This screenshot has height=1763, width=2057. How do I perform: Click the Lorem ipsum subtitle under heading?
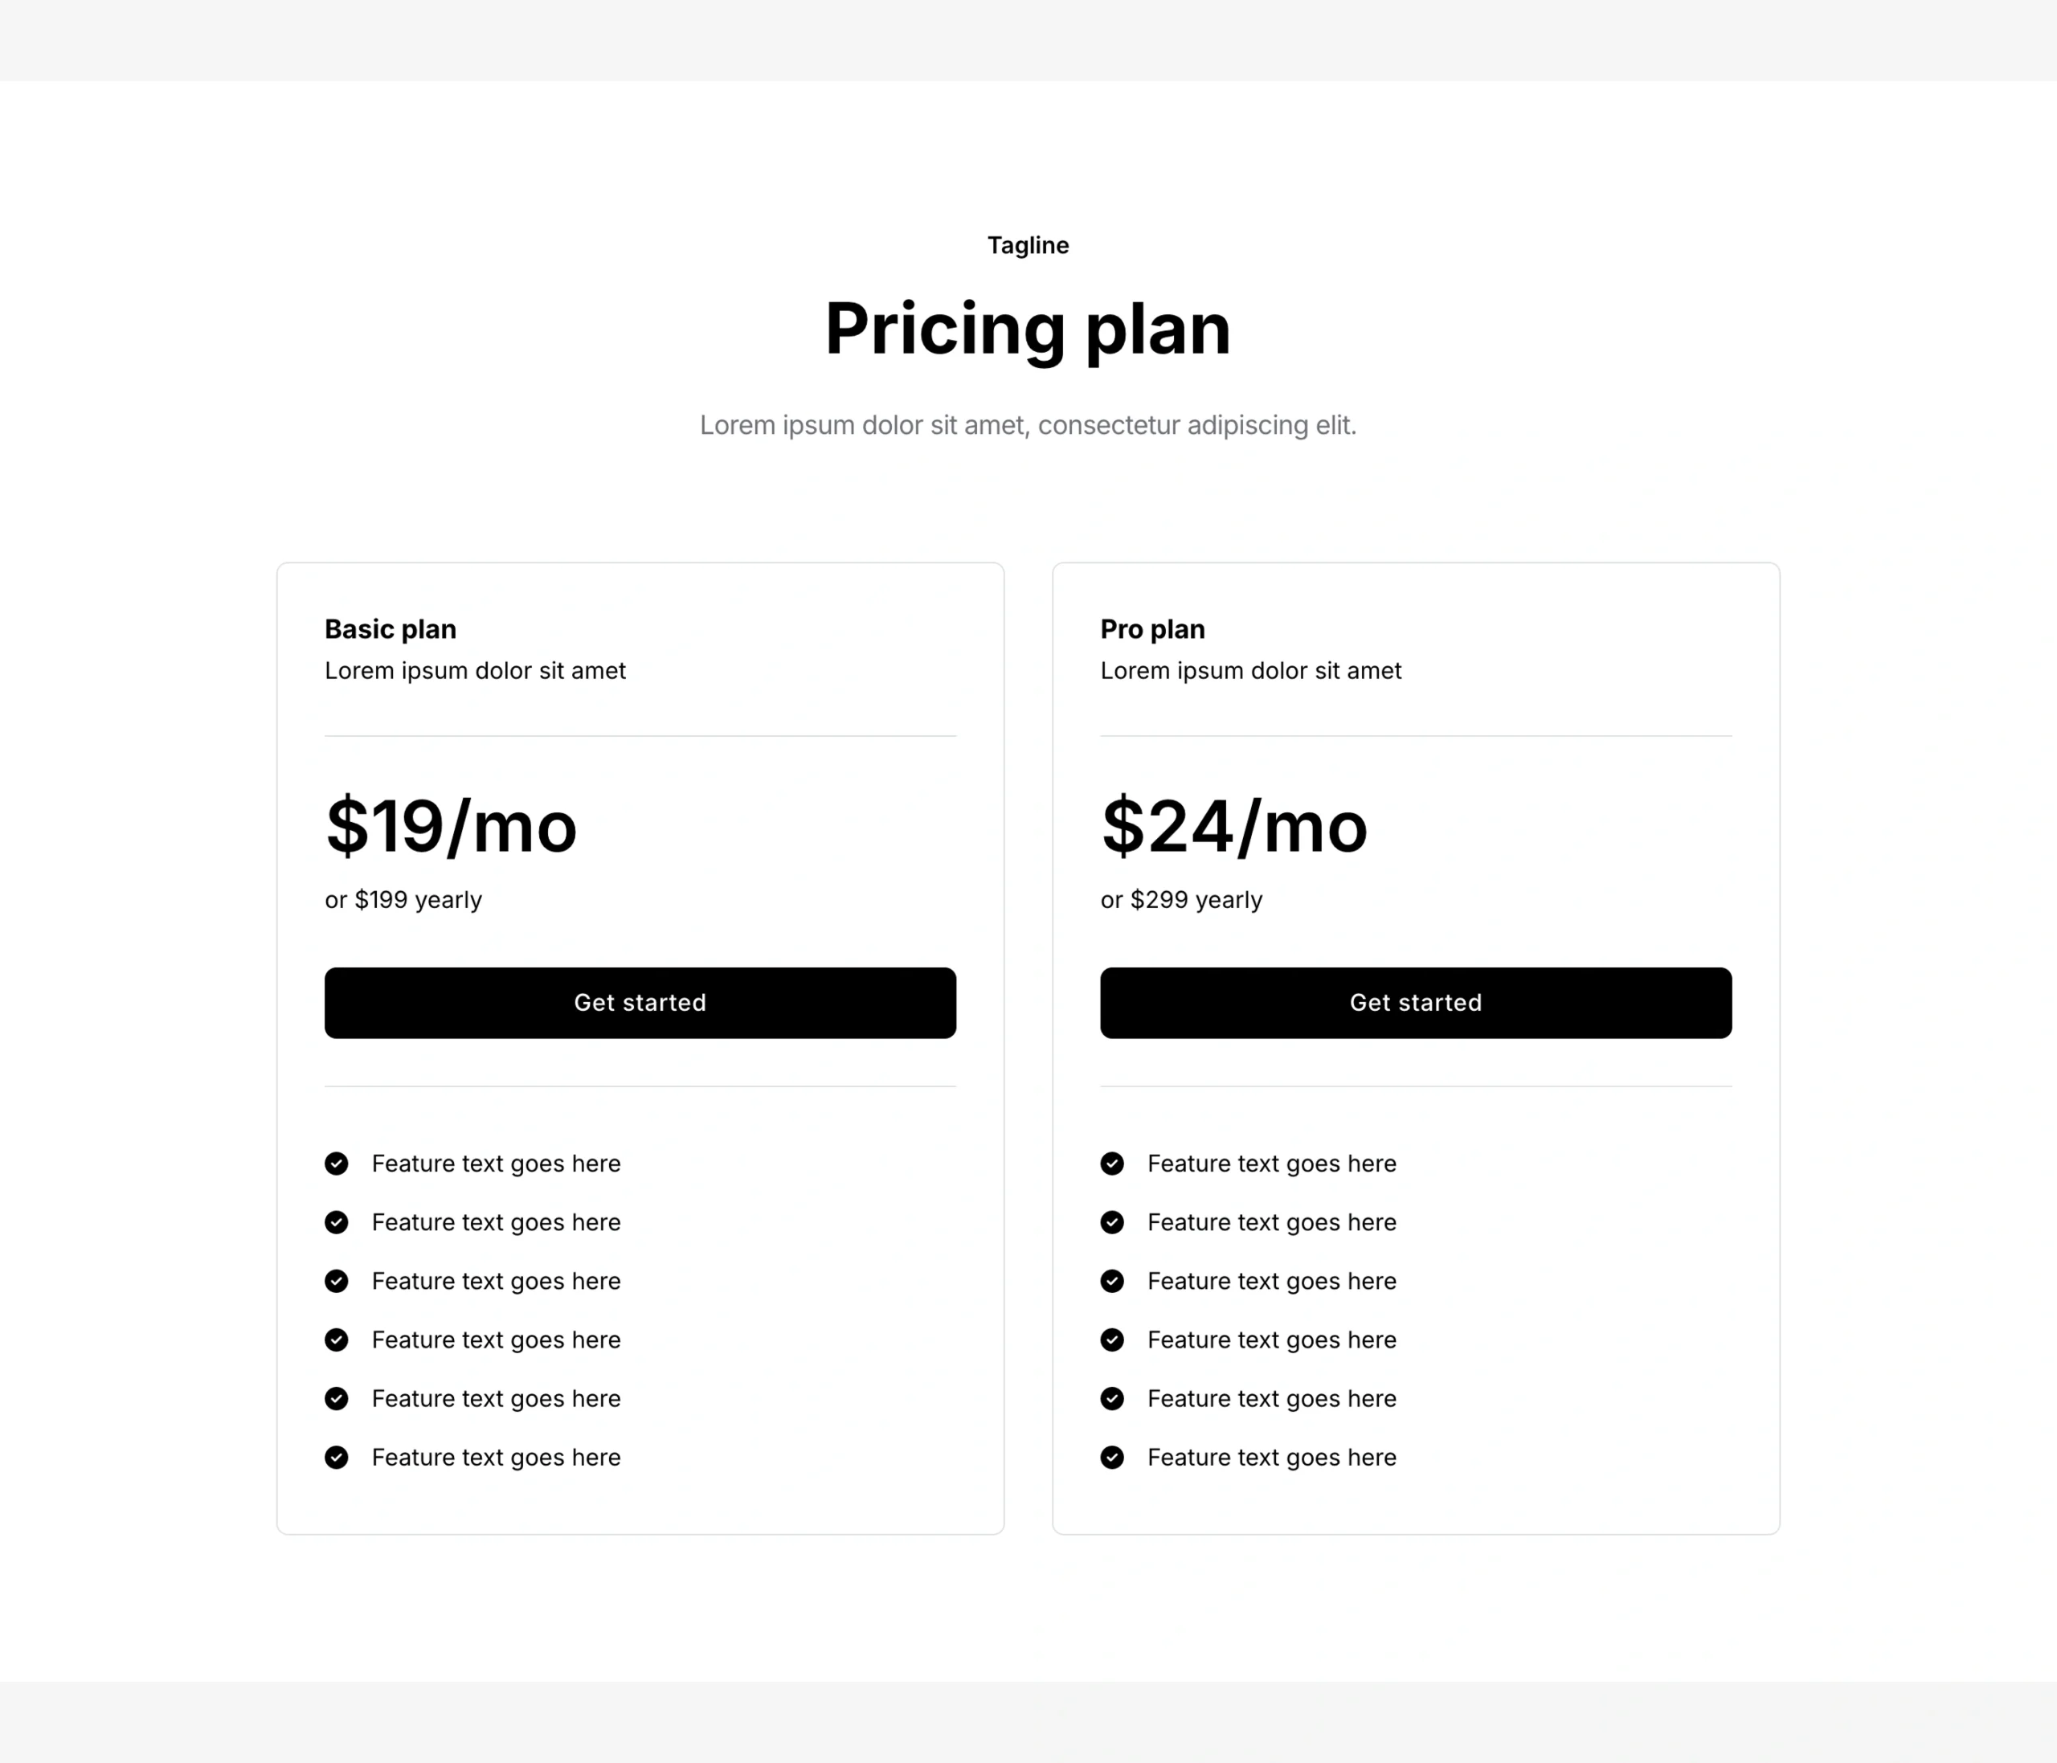coord(1028,425)
